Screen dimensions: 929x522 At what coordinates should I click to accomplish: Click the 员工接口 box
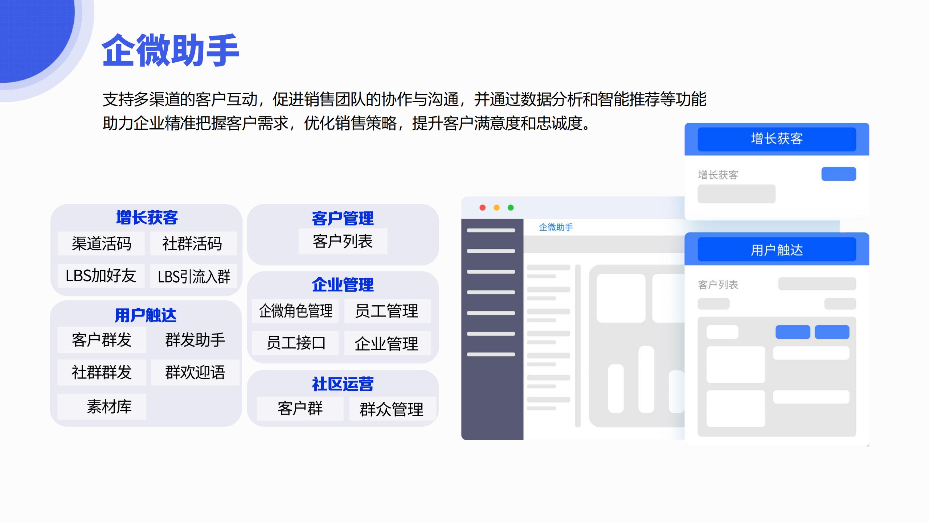[x=295, y=343]
